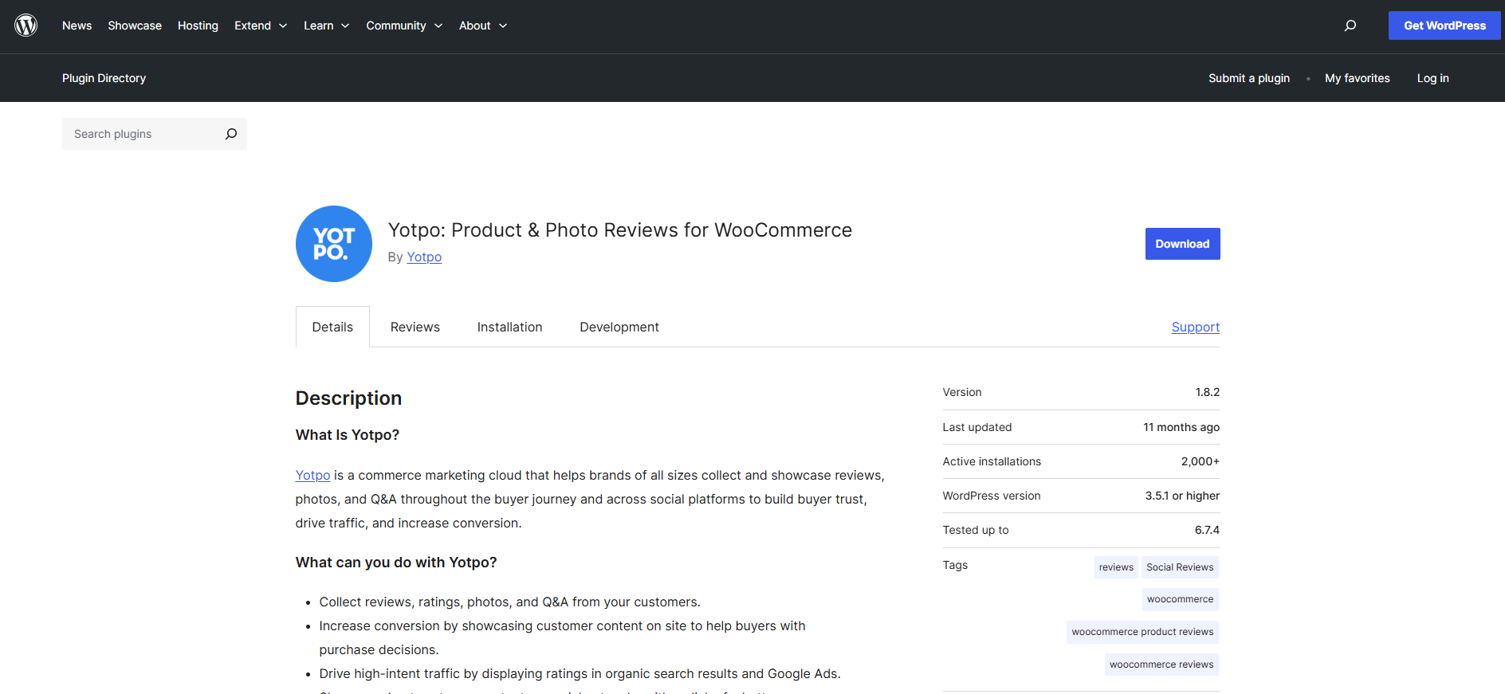Click the Log in link
This screenshot has width=1505, height=694.
pyautogui.click(x=1432, y=78)
